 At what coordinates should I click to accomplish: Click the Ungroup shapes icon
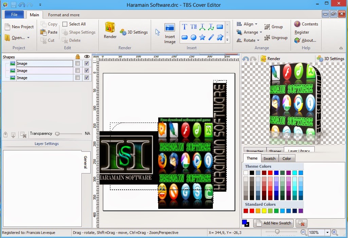pyautogui.click(x=267, y=38)
